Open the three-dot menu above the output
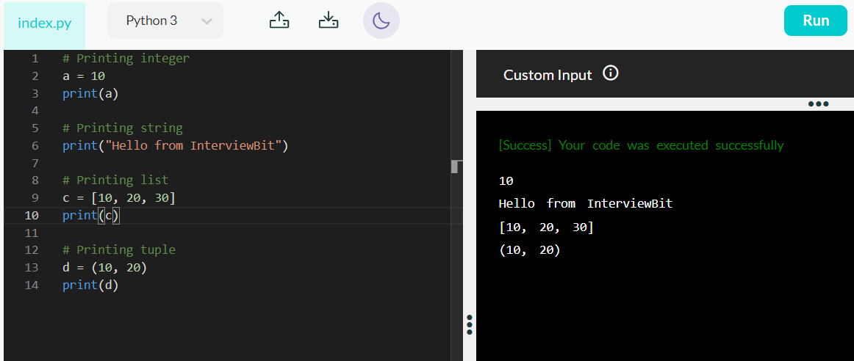The image size is (854, 361). pos(818,104)
